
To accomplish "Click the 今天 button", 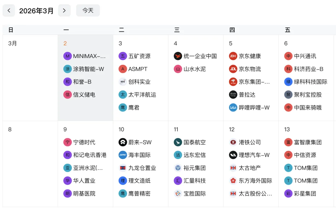I will 88,11.
